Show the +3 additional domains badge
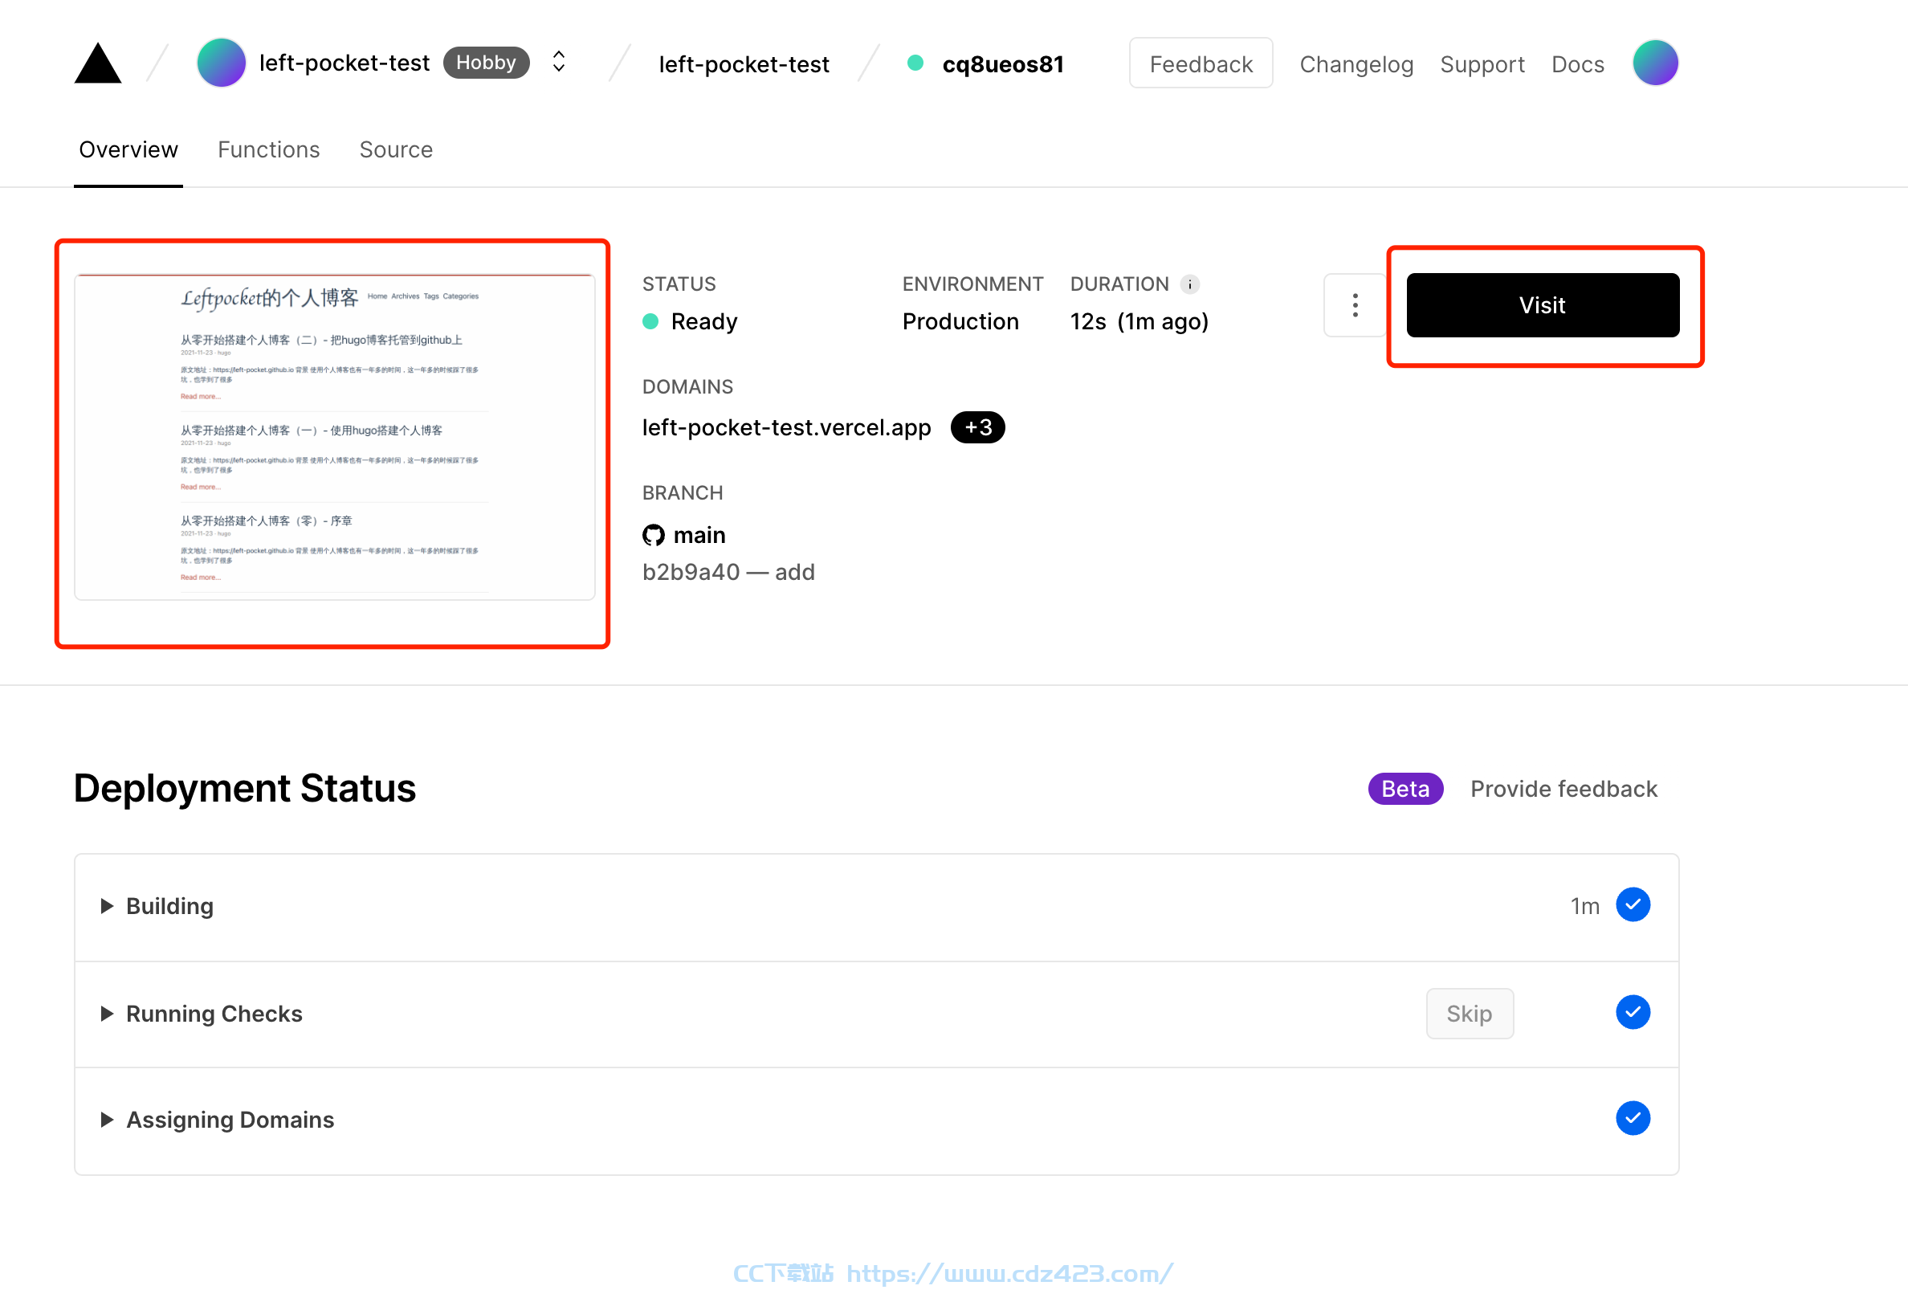Screen dimensions: 1908x1298 978,428
